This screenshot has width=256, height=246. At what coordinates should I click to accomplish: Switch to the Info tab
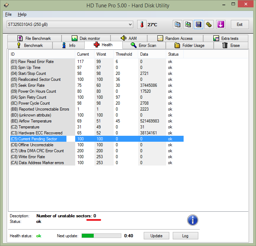click(69, 45)
